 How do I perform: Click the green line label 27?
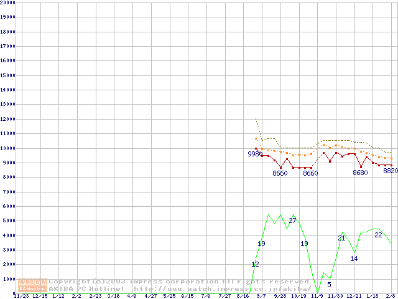pos(292,221)
